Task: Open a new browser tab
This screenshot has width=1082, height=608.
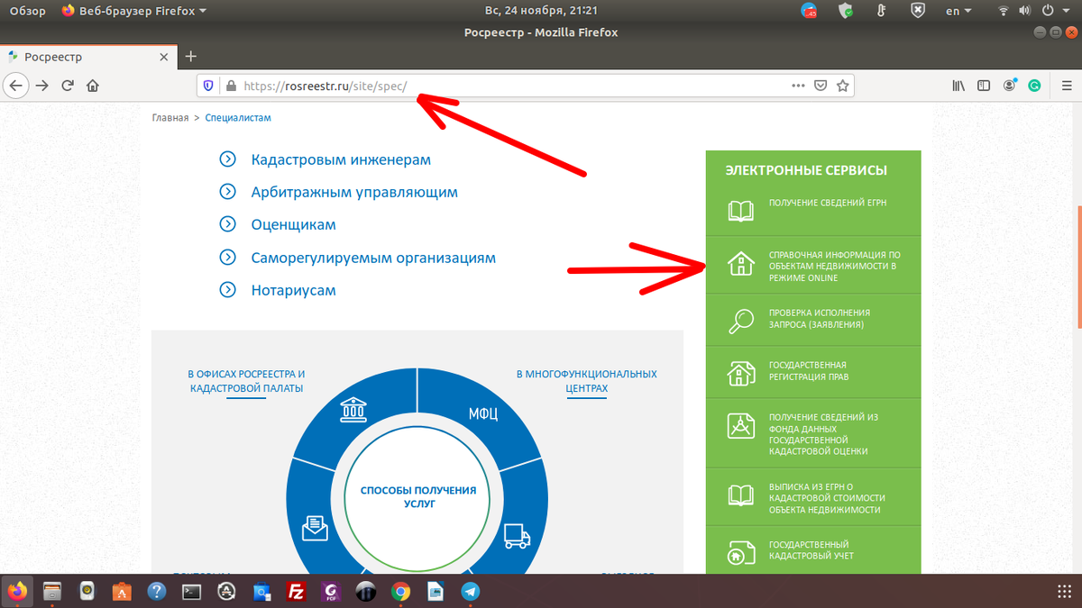Action: click(x=190, y=56)
